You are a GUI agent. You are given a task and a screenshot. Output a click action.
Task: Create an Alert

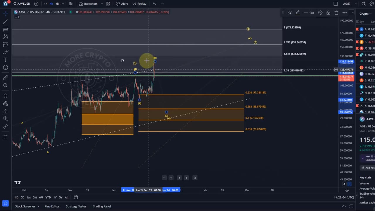click(x=122, y=4)
